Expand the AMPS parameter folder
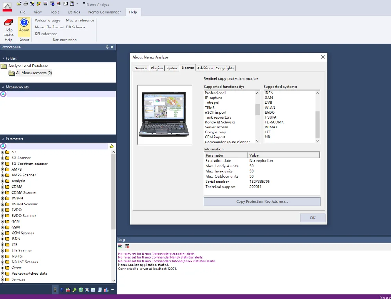The height and width of the screenshot is (299, 391). coord(2,169)
